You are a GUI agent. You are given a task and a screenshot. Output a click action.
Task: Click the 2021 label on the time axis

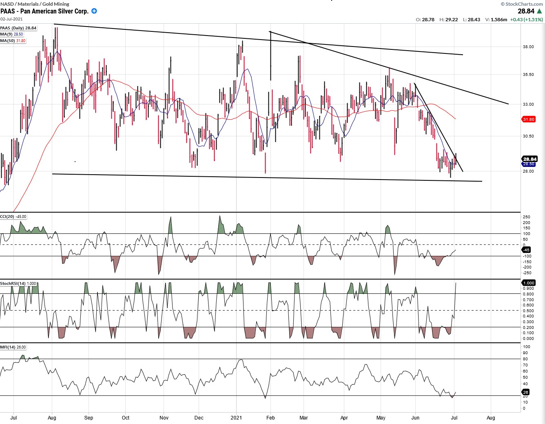[x=236, y=417]
